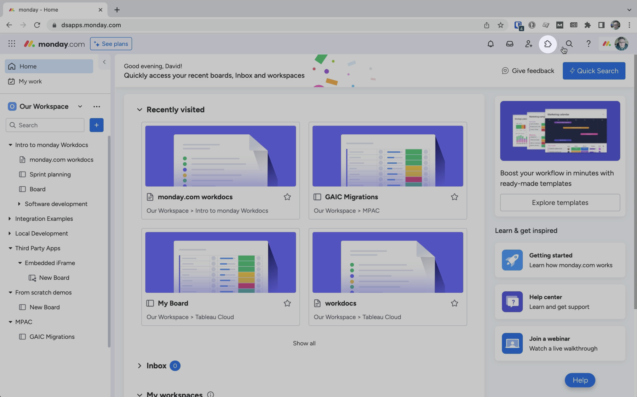Reload the page in the browser
Image resolution: width=637 pixels, height=397 pixels.
point(37,25)
